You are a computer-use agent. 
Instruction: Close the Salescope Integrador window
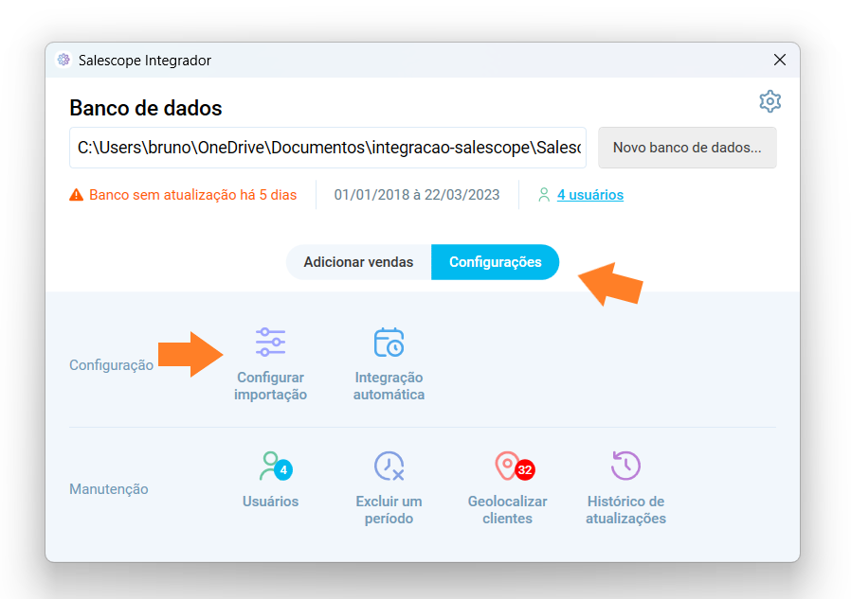point(780,60)
